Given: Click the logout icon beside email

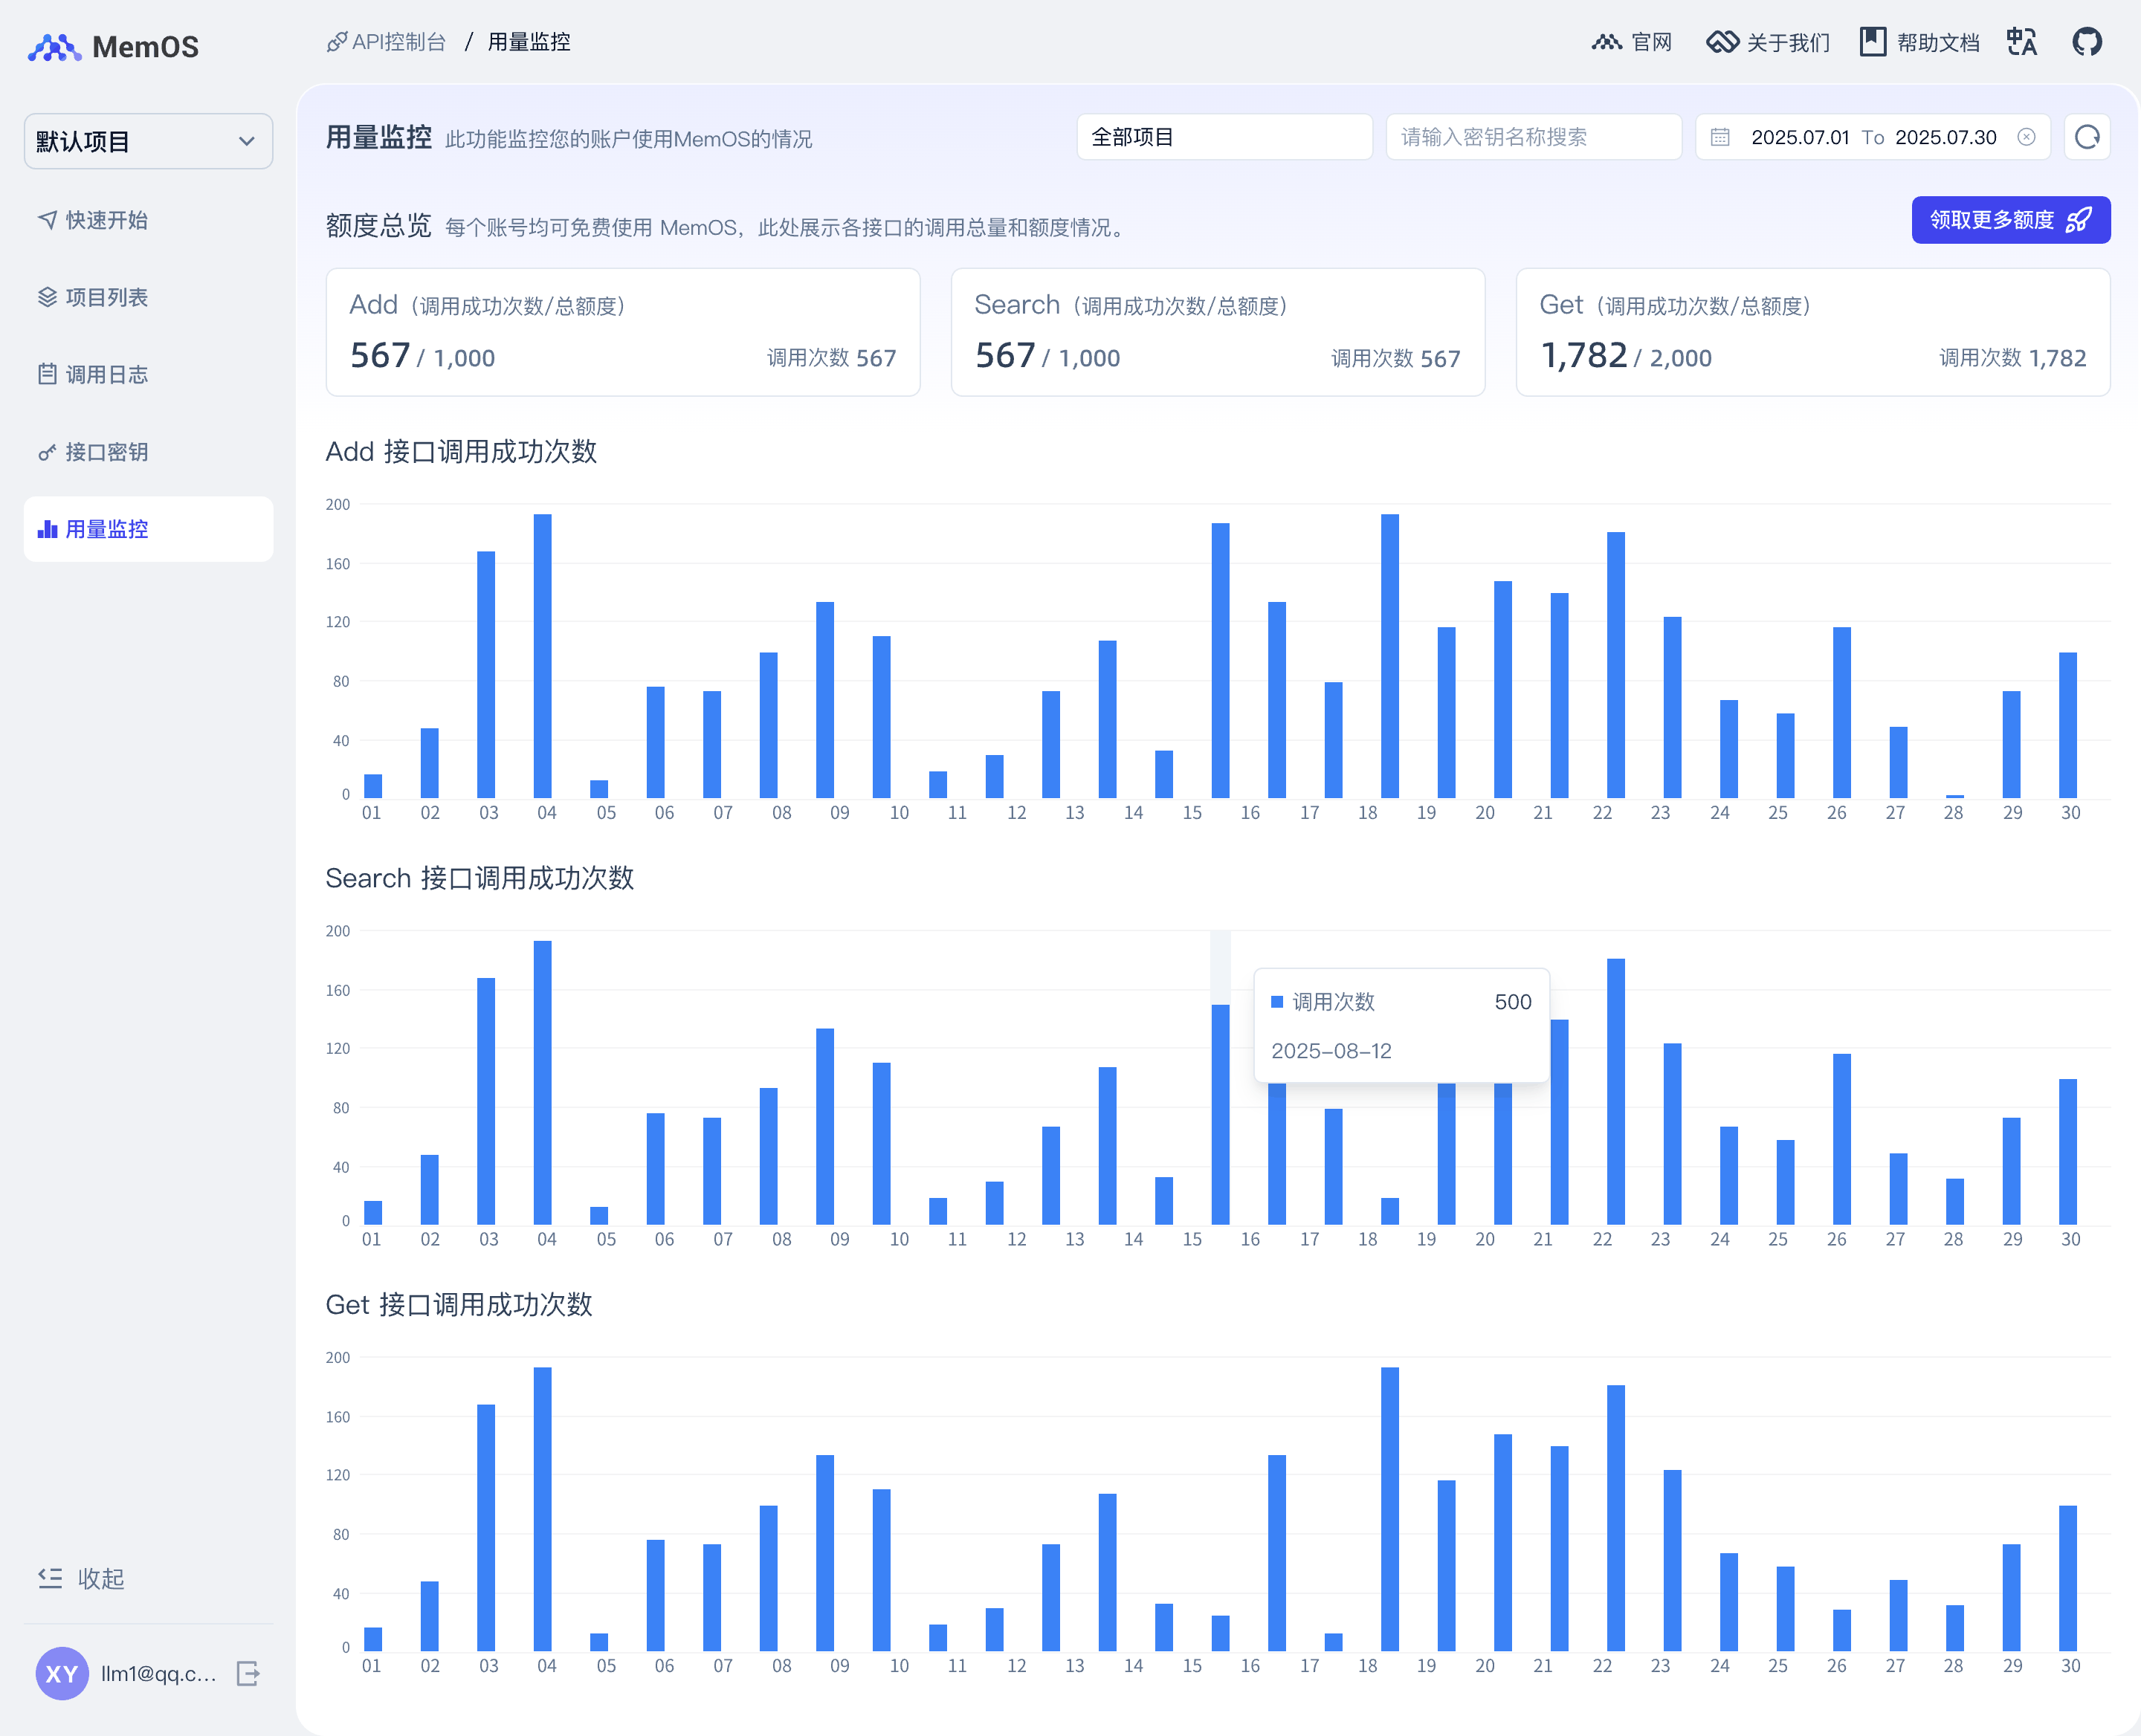Looking at the screenshot, I should tap(248, 1673).
